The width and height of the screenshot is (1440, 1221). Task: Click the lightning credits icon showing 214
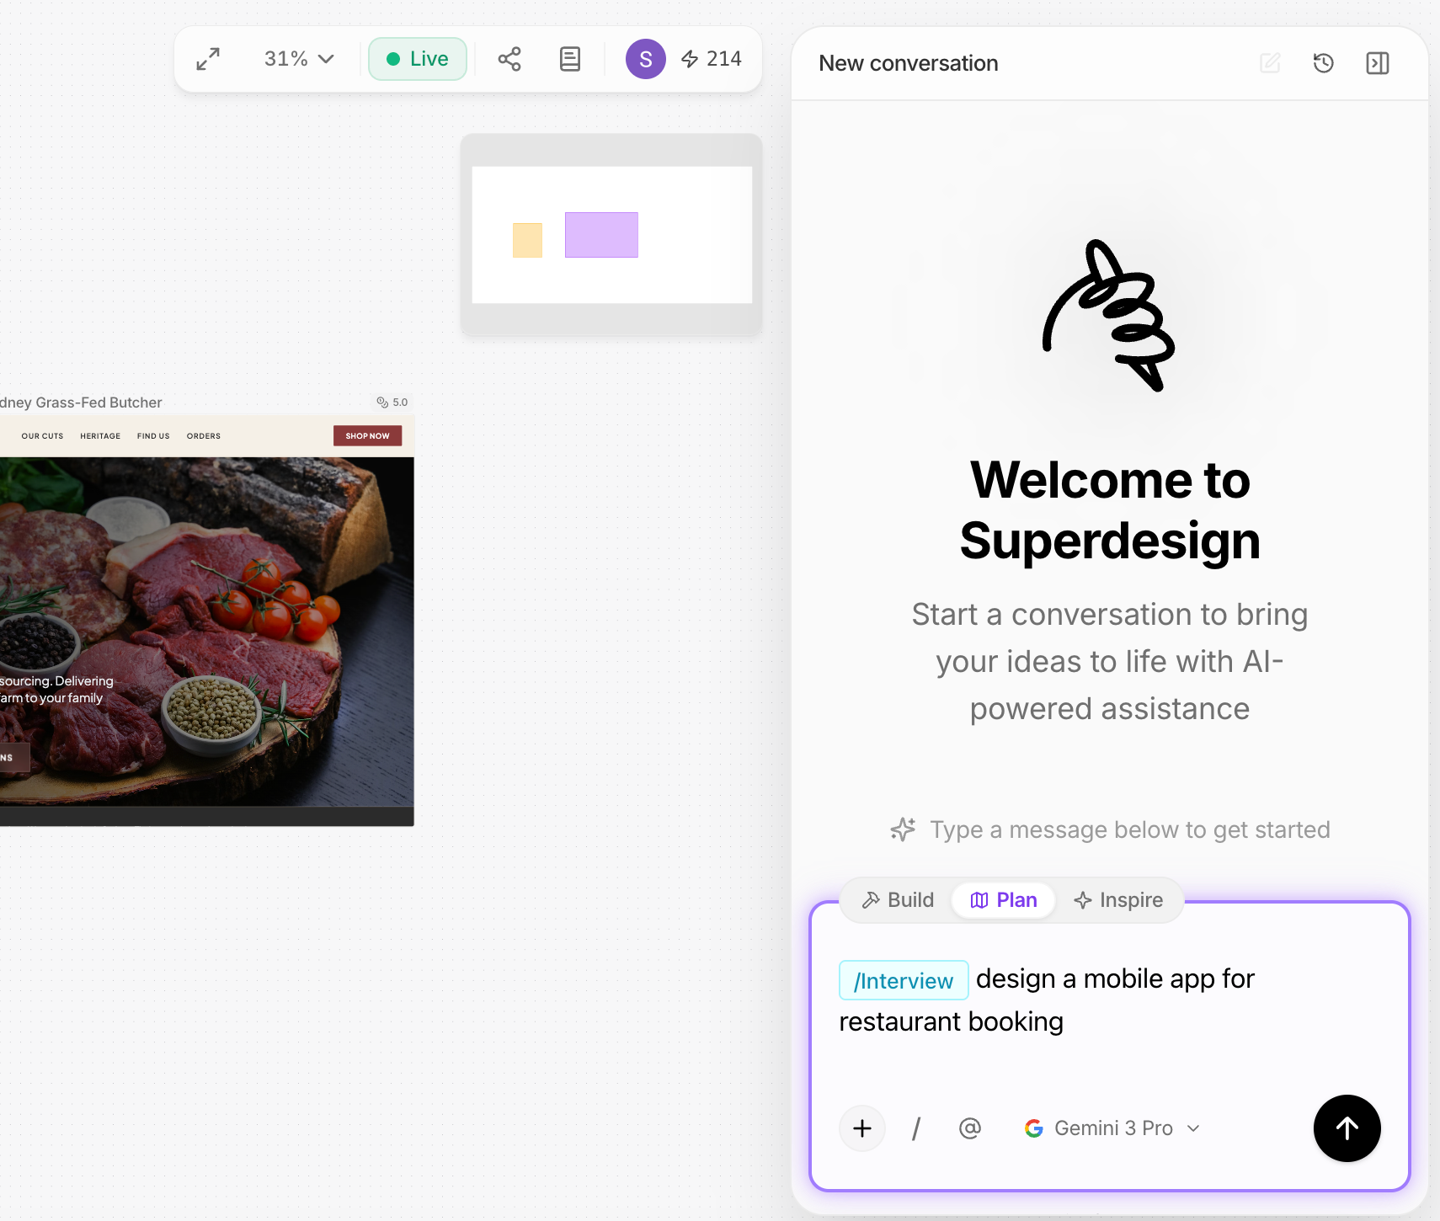(x=690, y=59)
